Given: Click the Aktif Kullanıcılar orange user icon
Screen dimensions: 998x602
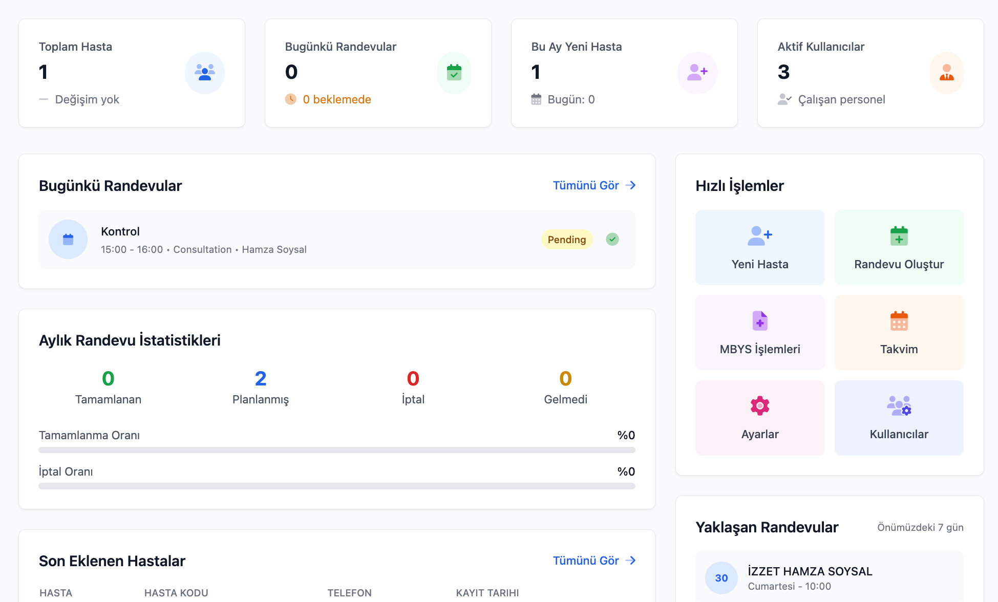Looking at the screenshot, I should point(946,73).
